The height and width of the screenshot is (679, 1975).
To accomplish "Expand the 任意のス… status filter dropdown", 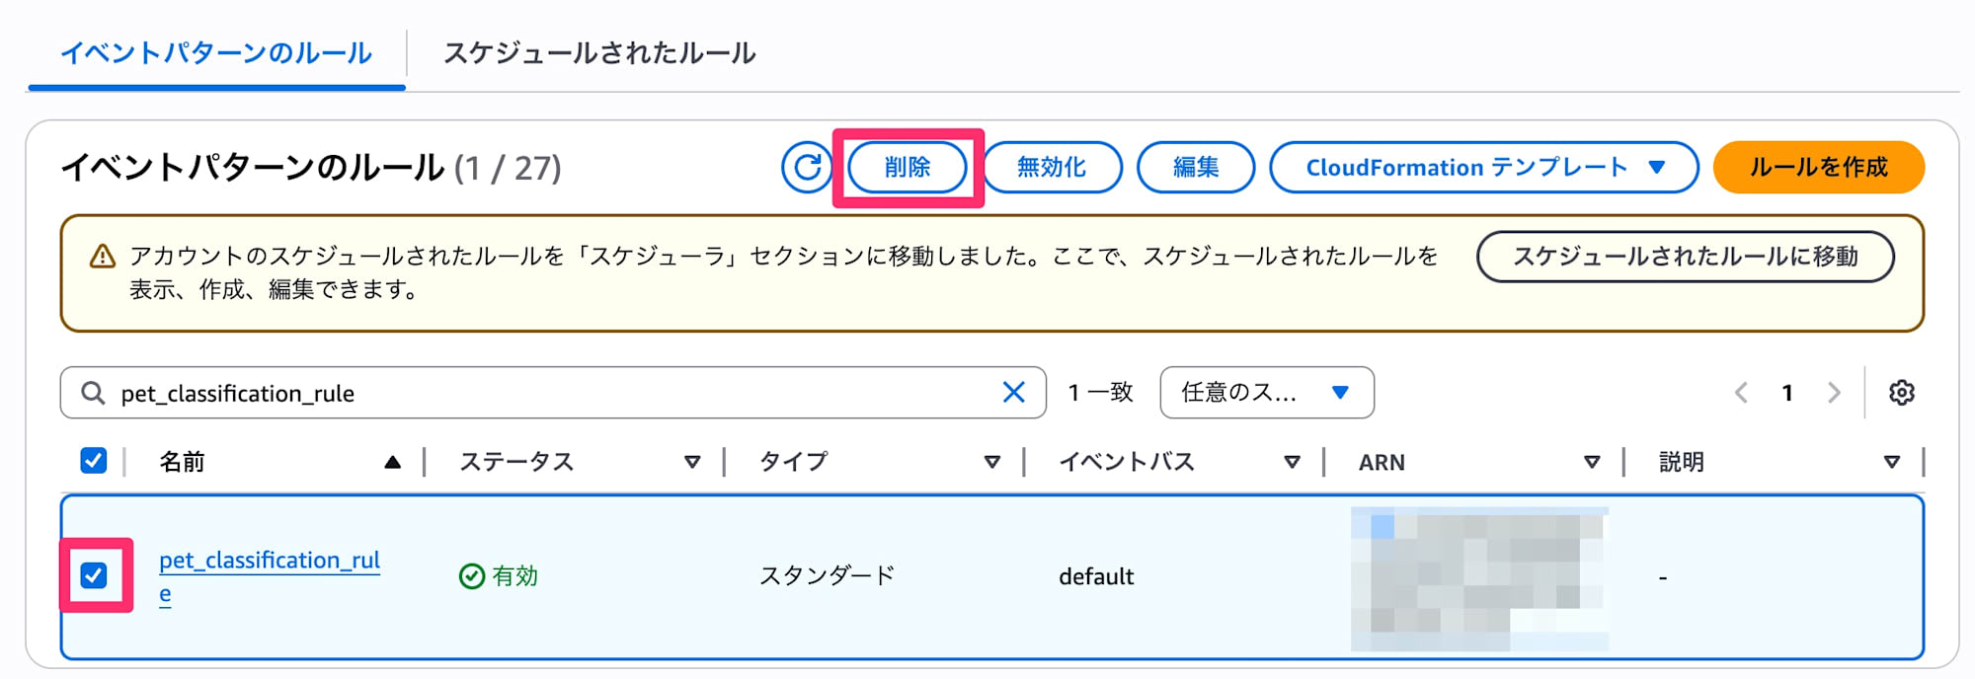I will coord(1266,393).
